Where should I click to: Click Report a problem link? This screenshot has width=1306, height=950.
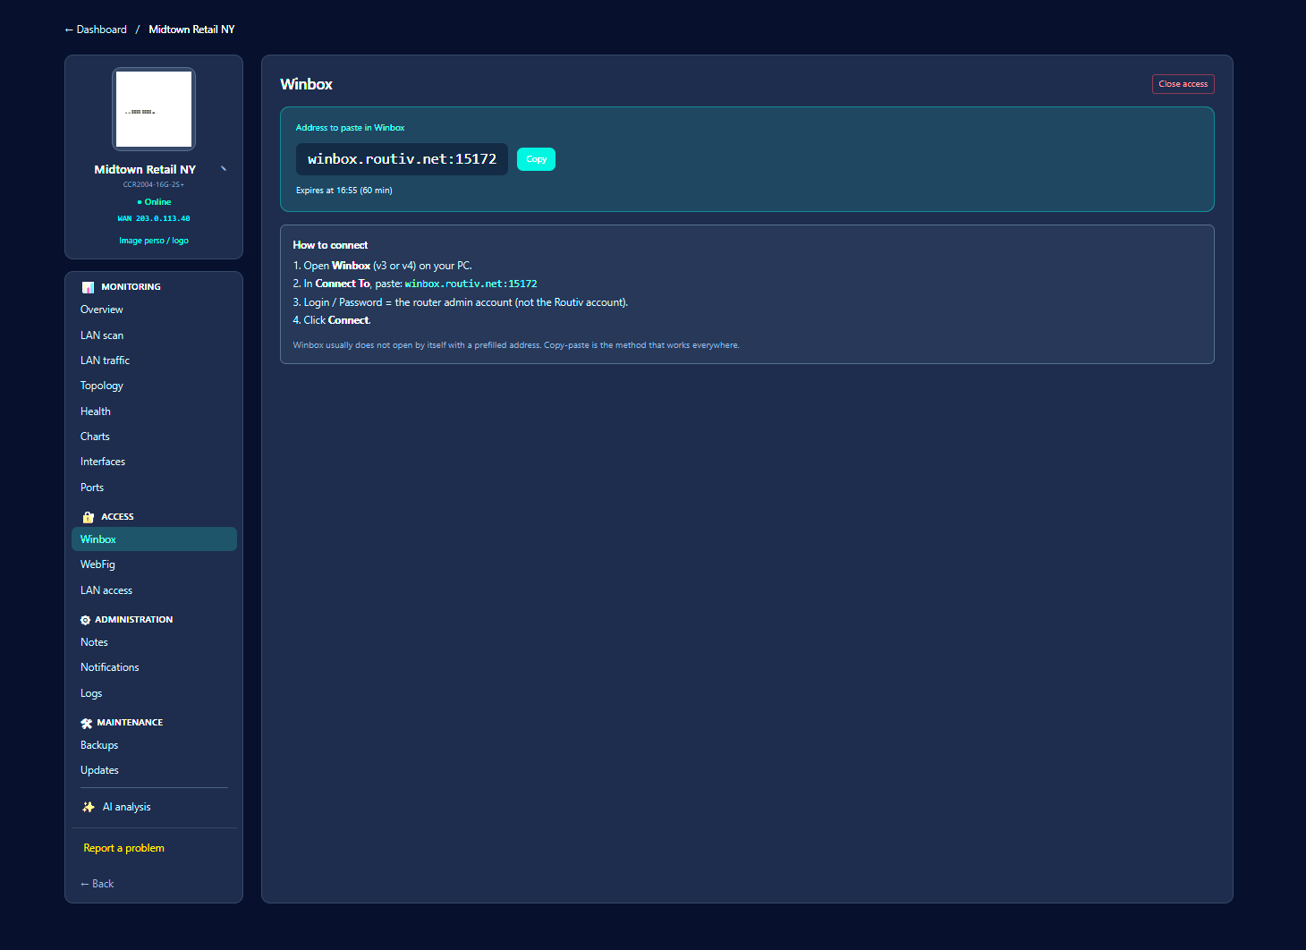(x=123, y=848)
